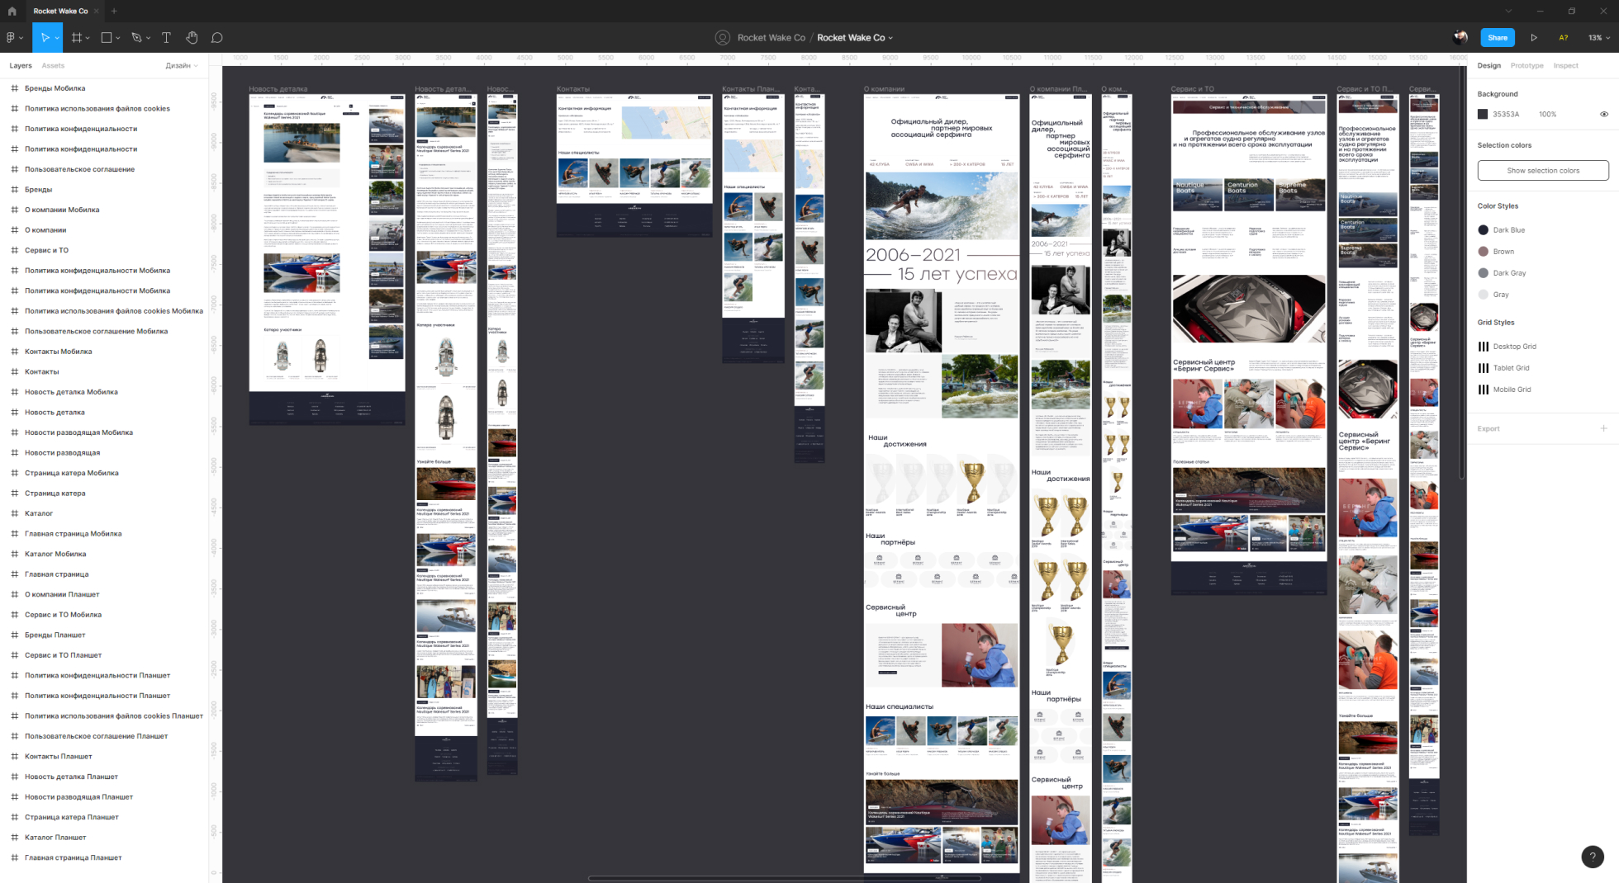Click the Present play icon
1619x883 pixels.
pos(1534,38)
